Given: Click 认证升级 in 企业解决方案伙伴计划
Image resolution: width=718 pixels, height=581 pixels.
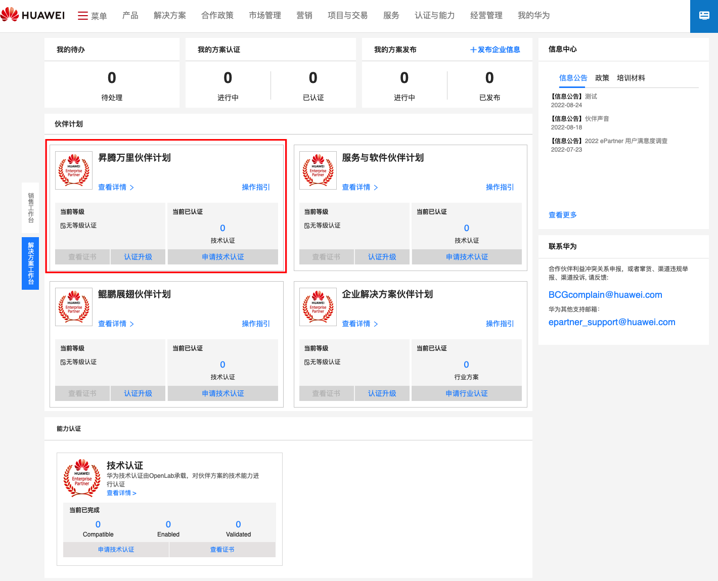Looking at the screenshot, I should pos(382,393).
